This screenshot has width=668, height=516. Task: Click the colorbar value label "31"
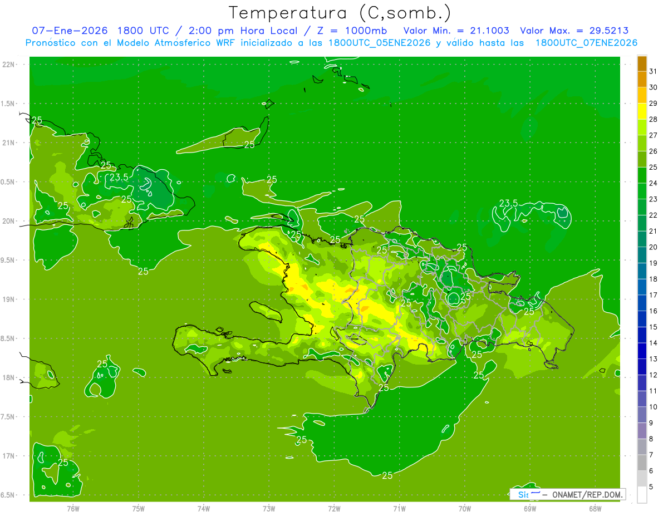click(654, 71)
